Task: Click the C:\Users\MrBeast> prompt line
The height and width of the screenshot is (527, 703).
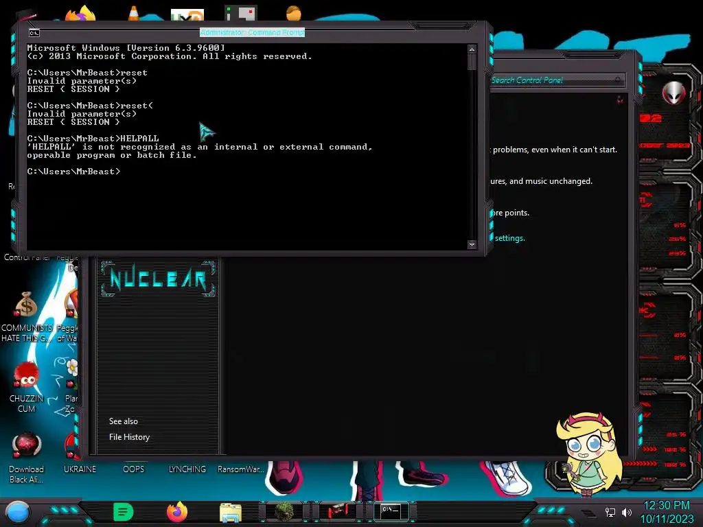Action: pos(73,172)
